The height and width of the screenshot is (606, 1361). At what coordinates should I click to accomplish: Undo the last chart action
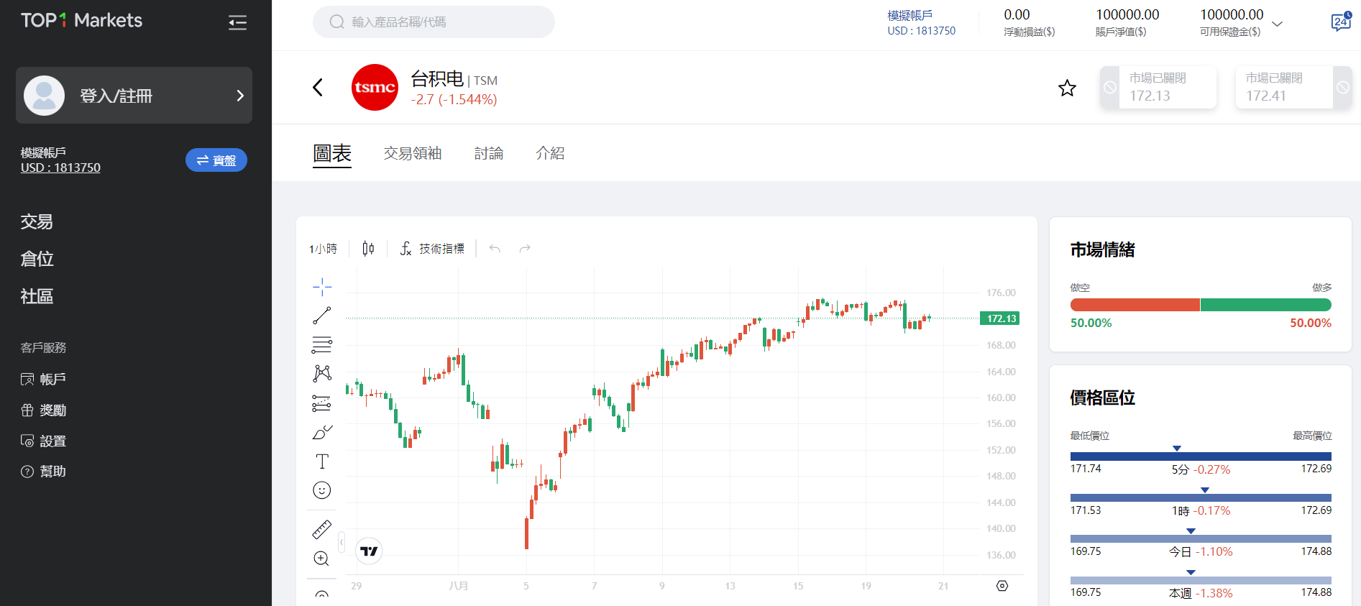pyautogui.click(x=495, y=249)
